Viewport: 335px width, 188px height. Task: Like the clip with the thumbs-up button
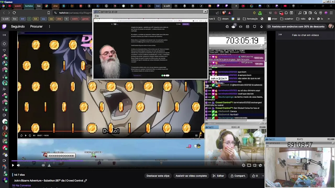255,176
